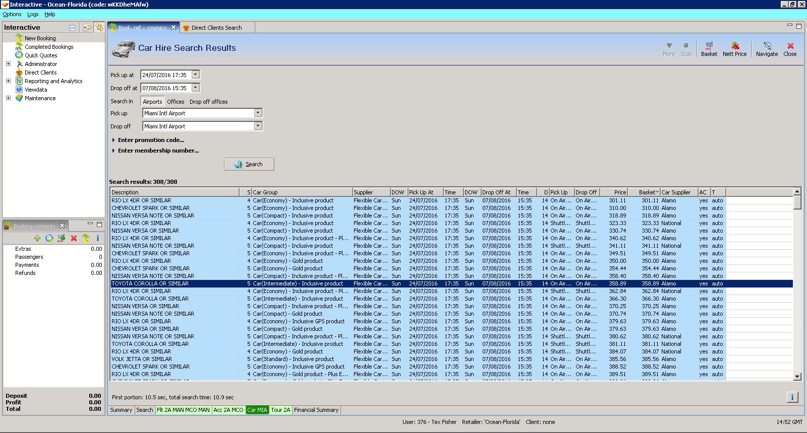Screen dimensions: 807x433
Task: Click the greyed-out More toolbar icon
Action: (669, 46)
